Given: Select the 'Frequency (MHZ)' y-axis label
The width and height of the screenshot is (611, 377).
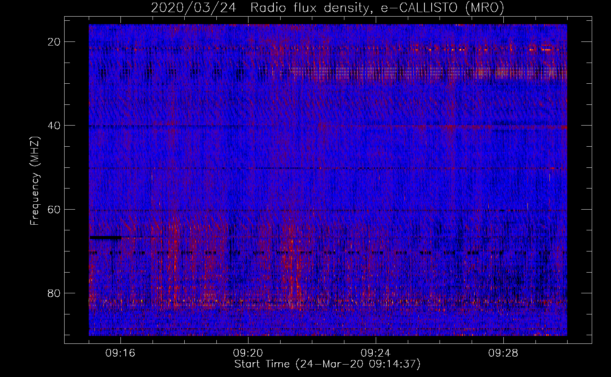Looking at the screenshot, I should click(34, 181).
